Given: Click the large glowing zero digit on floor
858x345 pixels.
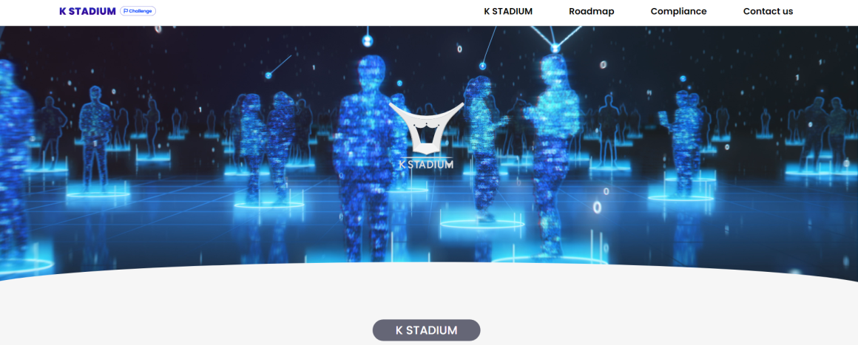Looking at the screenshot, I should (x=598, y=207).
